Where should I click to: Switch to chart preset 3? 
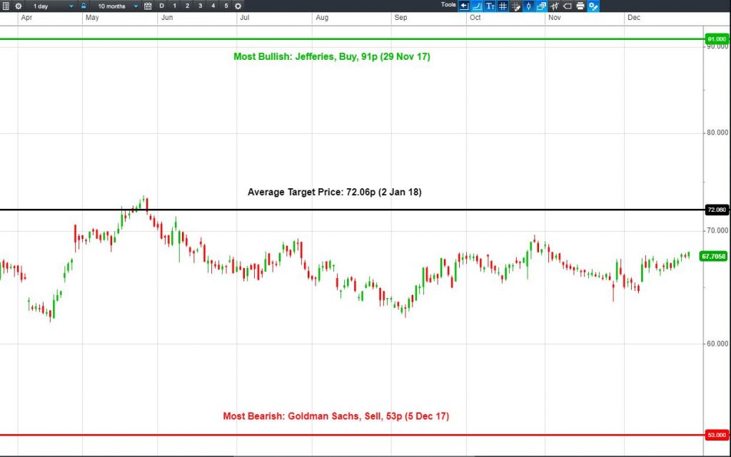pos(200,6)
